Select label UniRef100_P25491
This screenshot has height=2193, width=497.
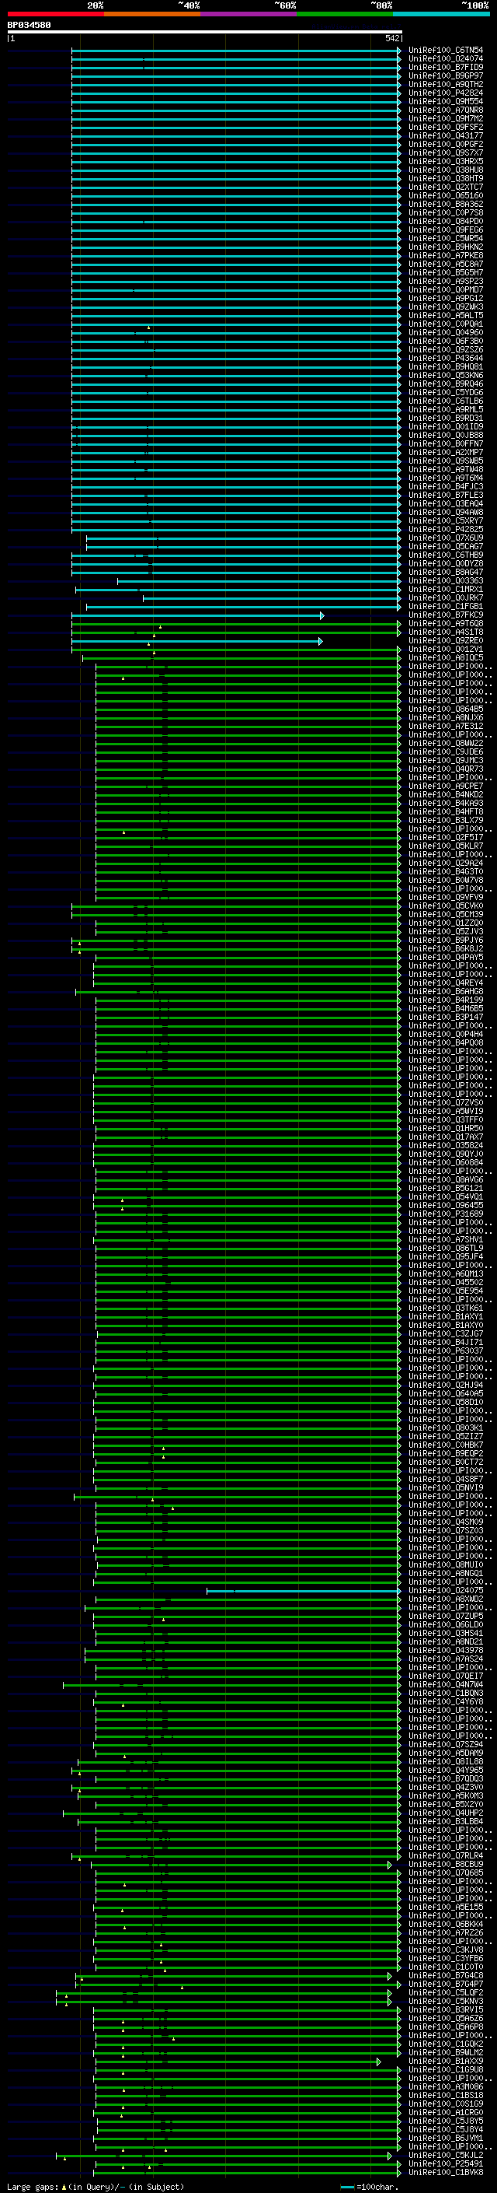pos(446,2163)
